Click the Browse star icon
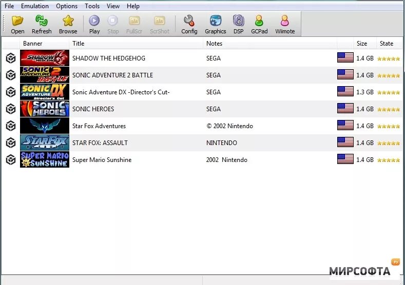Image resolution: width=405 pixels, height=285 pixels. [68, 21]
